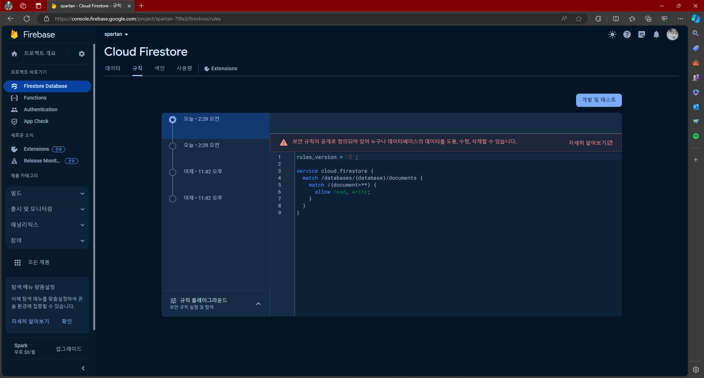Open 모든 제품 grid icon

pyautogui.click(x=18, y=263)
